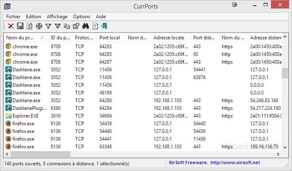Screen dimensions: 292x171
Task: Select firefox.exe row with local port 54440
Action: (143, 131)
